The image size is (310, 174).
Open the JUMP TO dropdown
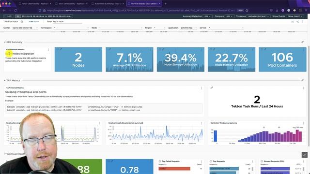coord(33,21)
